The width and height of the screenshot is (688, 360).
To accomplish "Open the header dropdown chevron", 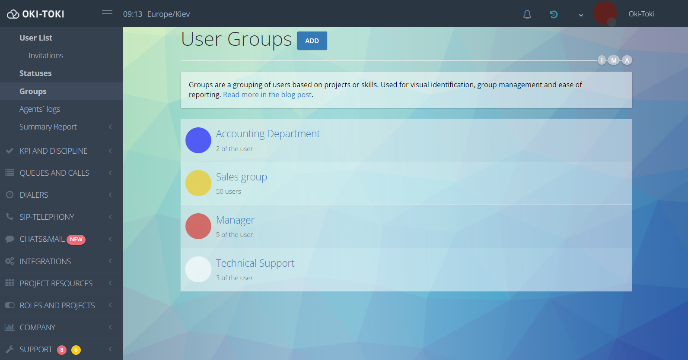I will click(x=581, y=15).
